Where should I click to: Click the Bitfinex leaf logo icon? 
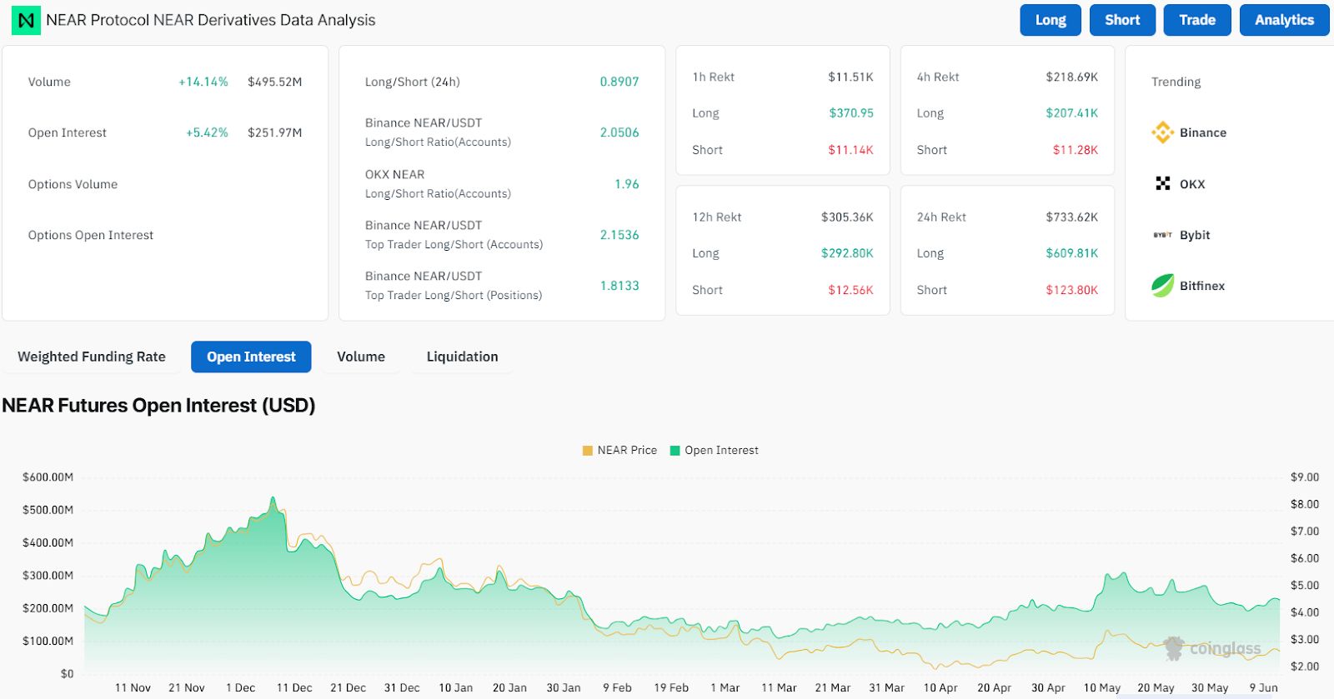[1162, 286]
